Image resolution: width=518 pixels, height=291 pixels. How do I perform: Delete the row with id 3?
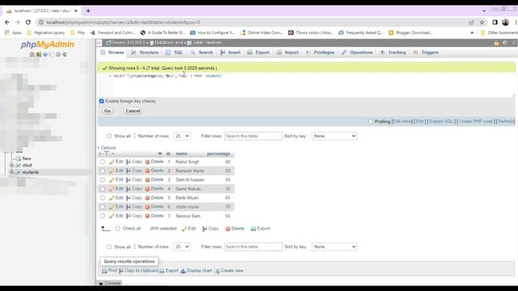(x=155, y=179)
